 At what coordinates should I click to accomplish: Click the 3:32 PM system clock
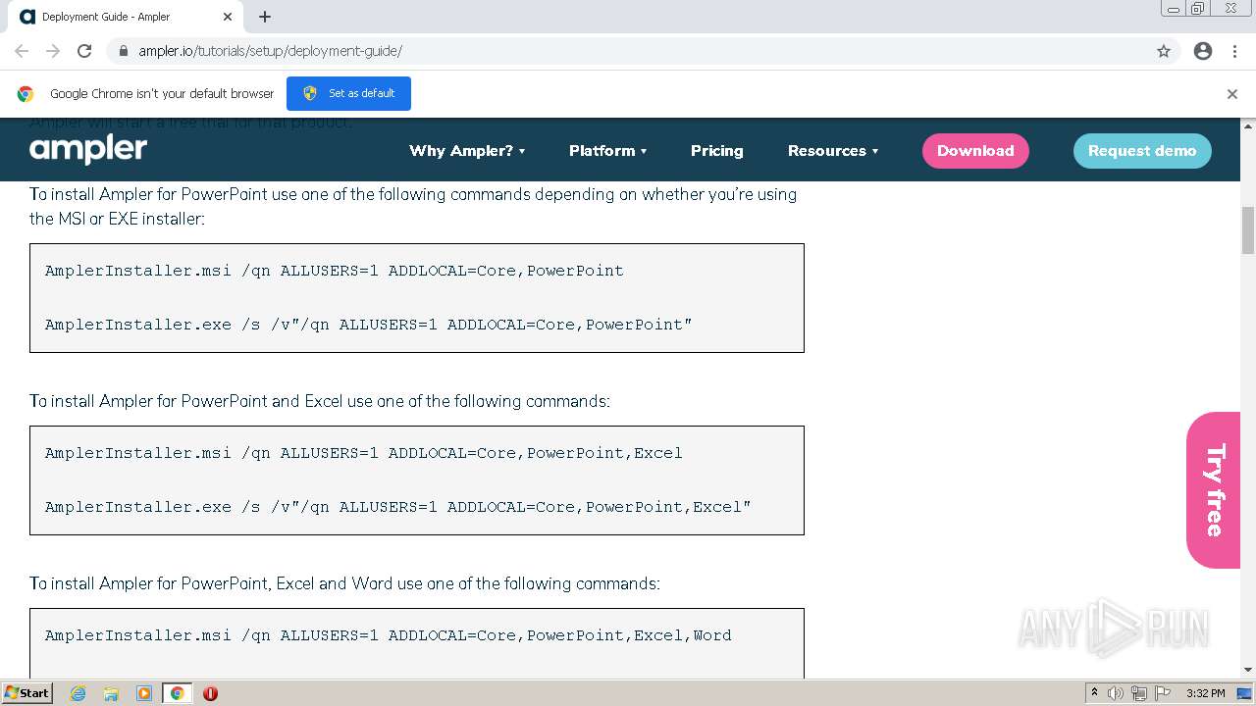click(x=1205, y=693)
